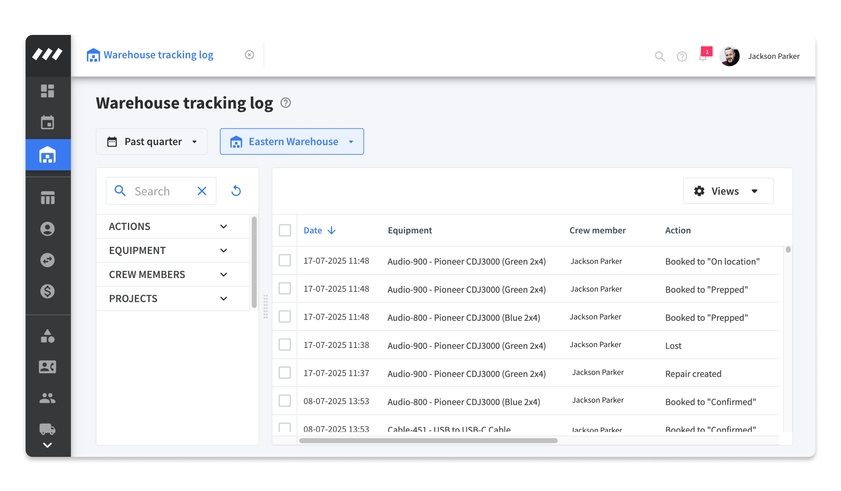Open the contact card icon in sidebar
Screen dimensions: 841x491
pos(48,367)
